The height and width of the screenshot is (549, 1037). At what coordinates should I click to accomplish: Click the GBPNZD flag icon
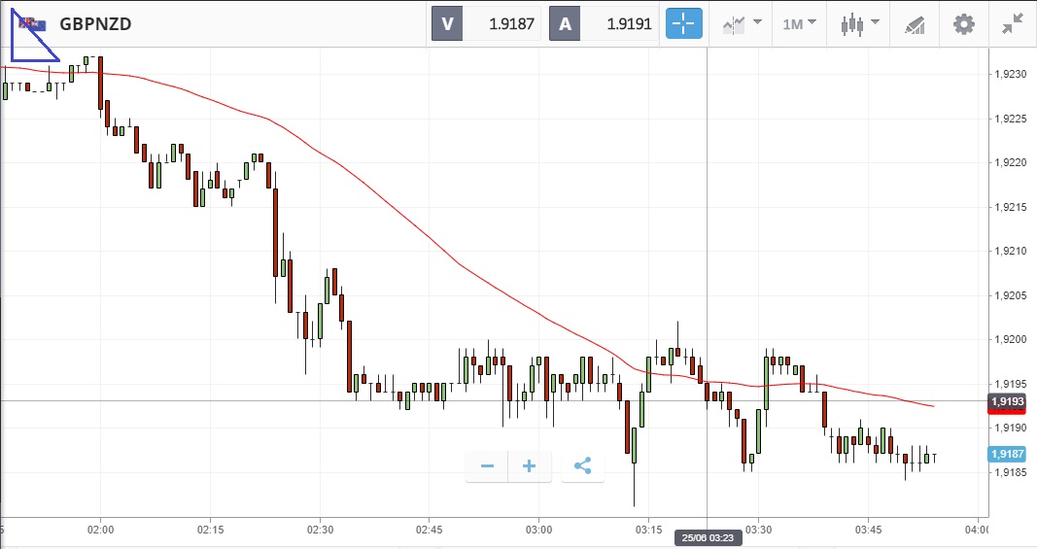click(34, 24)
